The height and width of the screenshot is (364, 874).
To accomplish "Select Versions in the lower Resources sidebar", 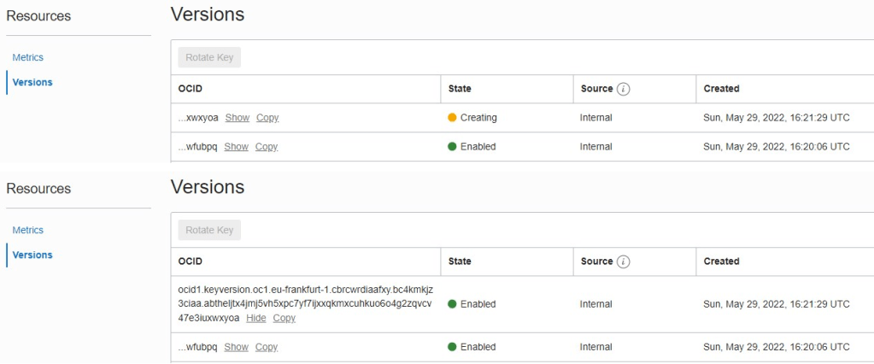I will pos(32,255).
